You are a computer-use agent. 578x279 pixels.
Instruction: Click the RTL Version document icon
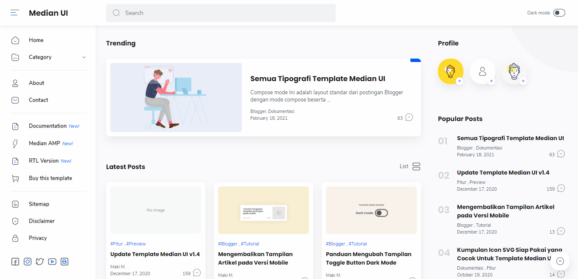[15, 161]
